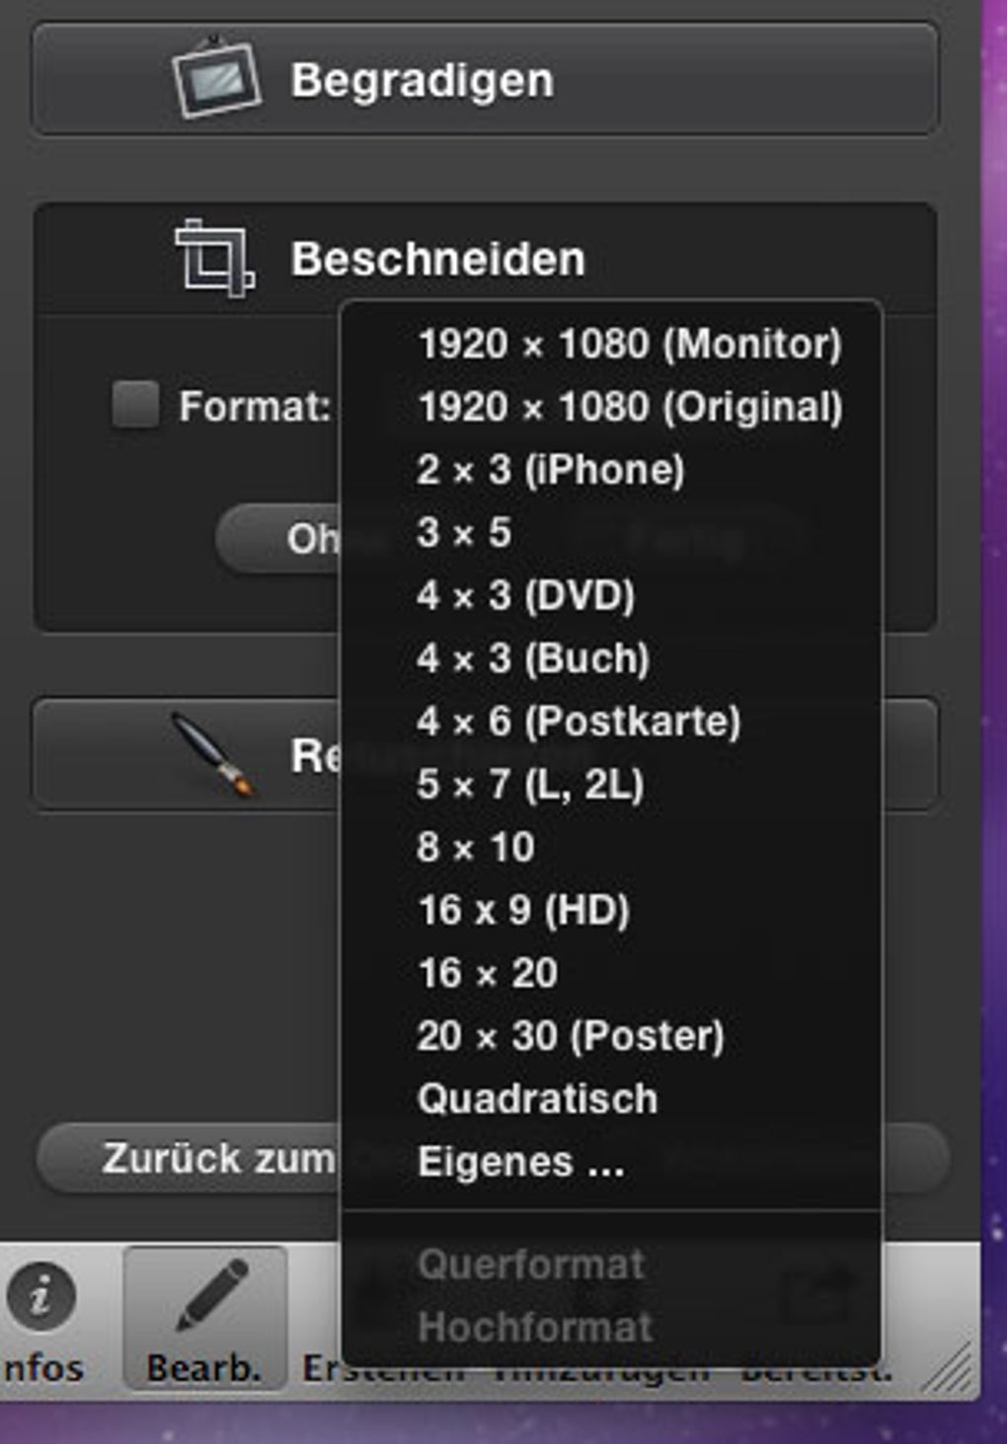Select the 16 x 9 (HD) option
The width and height of the screenshot is (1007, 1444).
[523, 910]
